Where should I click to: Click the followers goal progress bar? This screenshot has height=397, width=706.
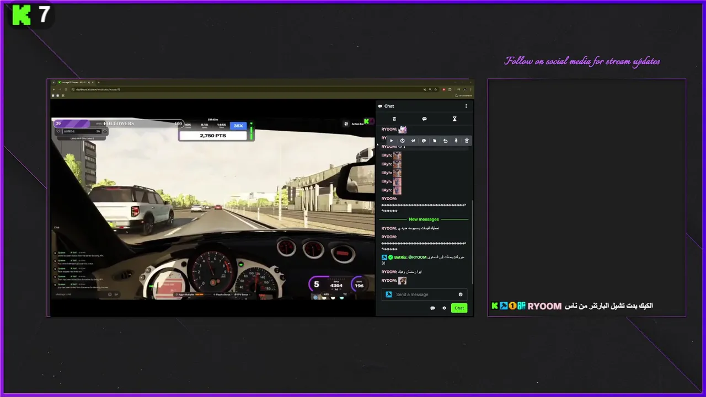pyautogui.click(x=119, y=124)
